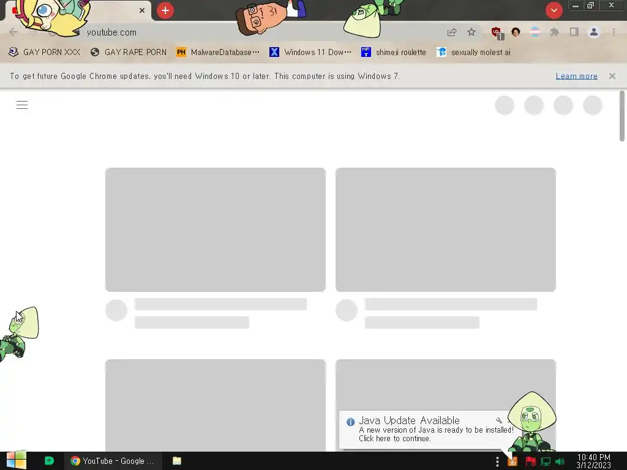The image size is (627, 470).
Task: Launch the green chat app on taskbar
Action: coord(49,461)
